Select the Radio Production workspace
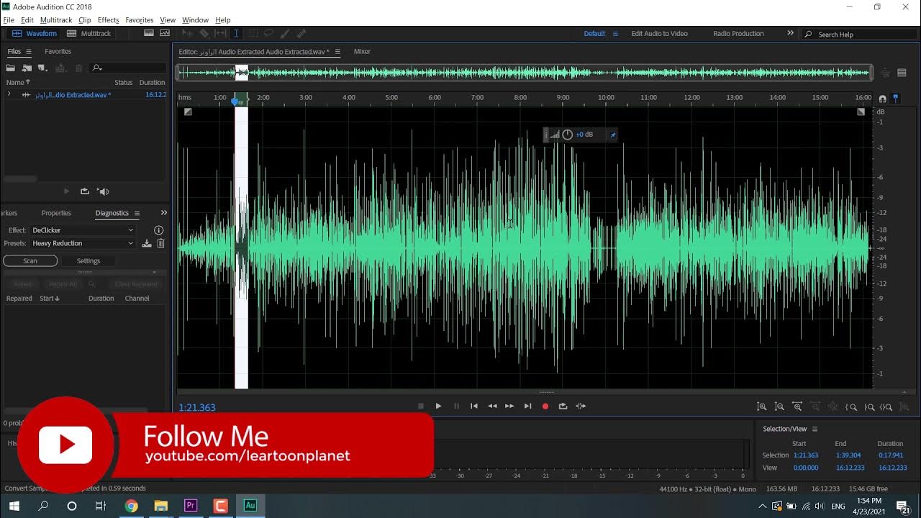 coord(738,34)
